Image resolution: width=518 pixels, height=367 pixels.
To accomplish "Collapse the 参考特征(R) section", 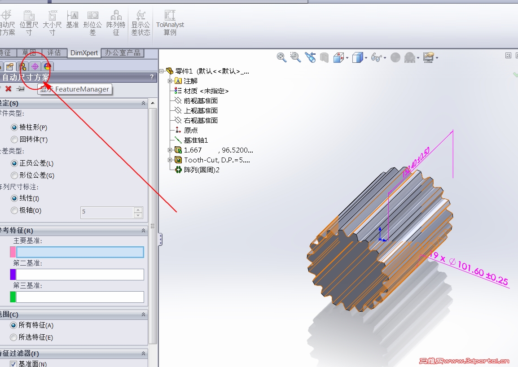I will coord(143,231).
